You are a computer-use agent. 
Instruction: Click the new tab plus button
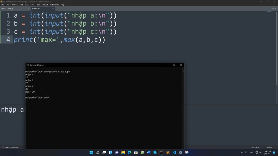pyautogui.click(x=273, y=8)
